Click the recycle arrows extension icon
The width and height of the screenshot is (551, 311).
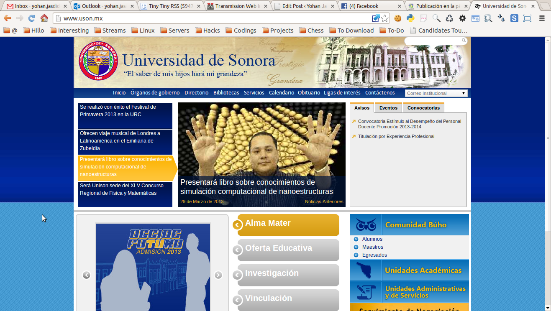(x=449, y=18)
